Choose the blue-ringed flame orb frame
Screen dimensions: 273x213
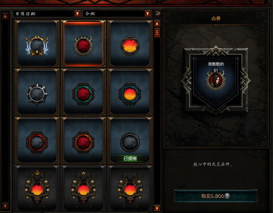(x=130, y=92)
